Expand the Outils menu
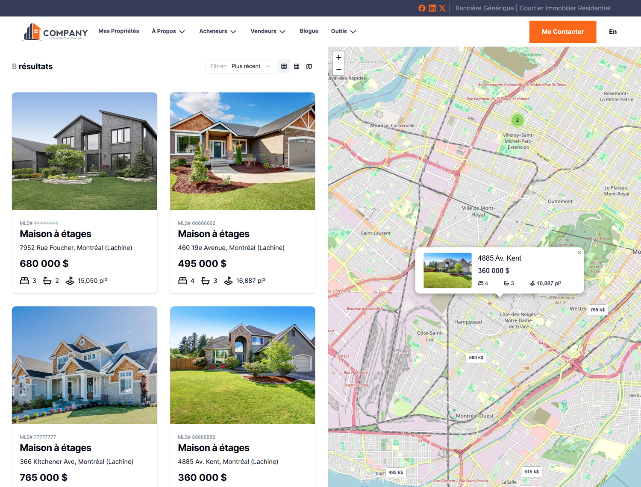The height and width of the screenshot is (487, 641). (343, 31)
